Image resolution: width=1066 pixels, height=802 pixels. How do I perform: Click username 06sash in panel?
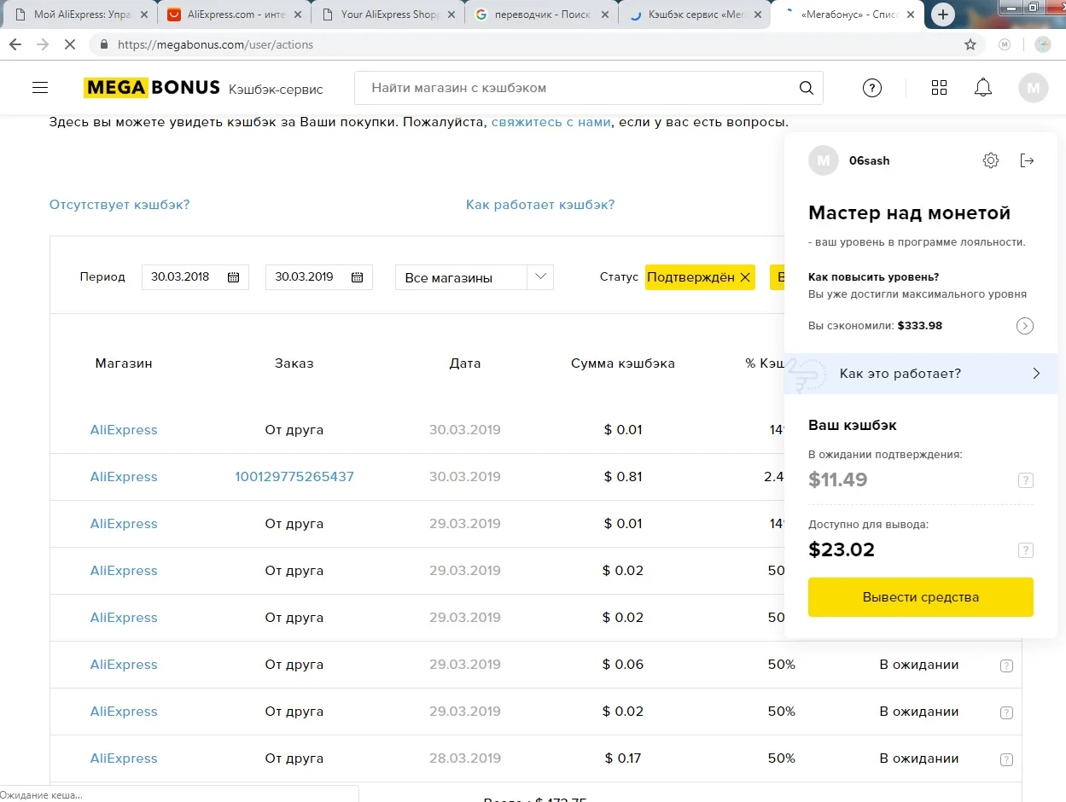[x=869, y=160]
